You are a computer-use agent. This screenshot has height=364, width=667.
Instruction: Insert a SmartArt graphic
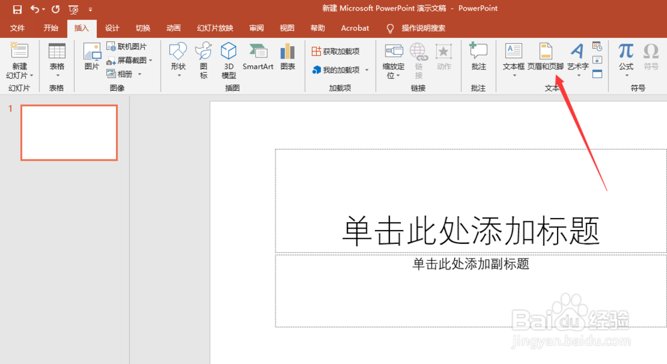(257, 57)
